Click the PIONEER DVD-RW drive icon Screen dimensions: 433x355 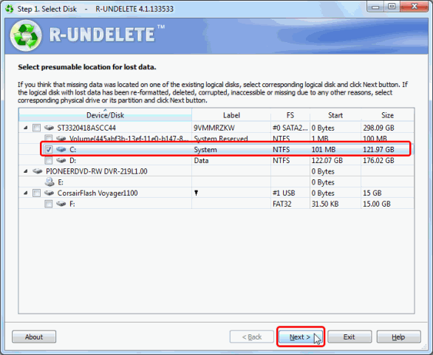(x=37, y=171)
